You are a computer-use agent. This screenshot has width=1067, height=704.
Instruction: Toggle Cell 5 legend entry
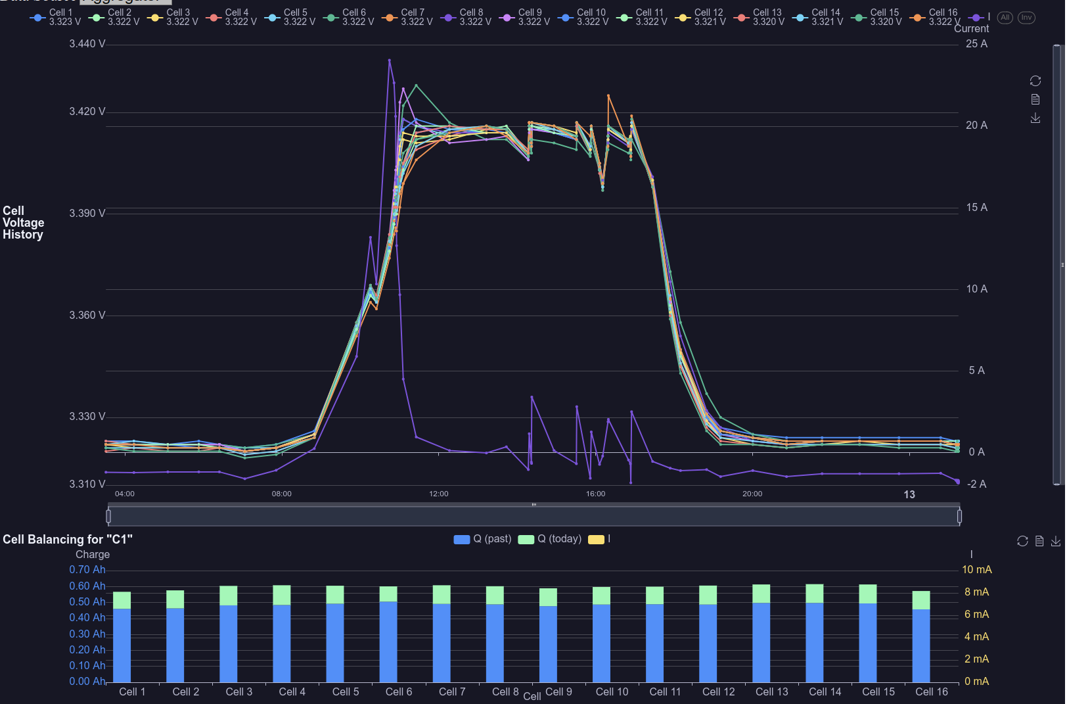click(290, 17)
